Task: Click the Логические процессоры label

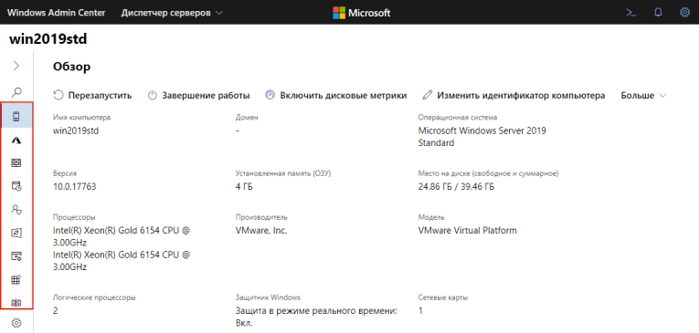Action: pos(94,297)
